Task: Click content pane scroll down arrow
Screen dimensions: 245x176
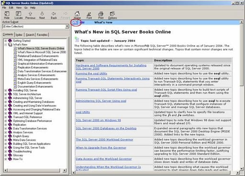Action: [x=242, y=169]
